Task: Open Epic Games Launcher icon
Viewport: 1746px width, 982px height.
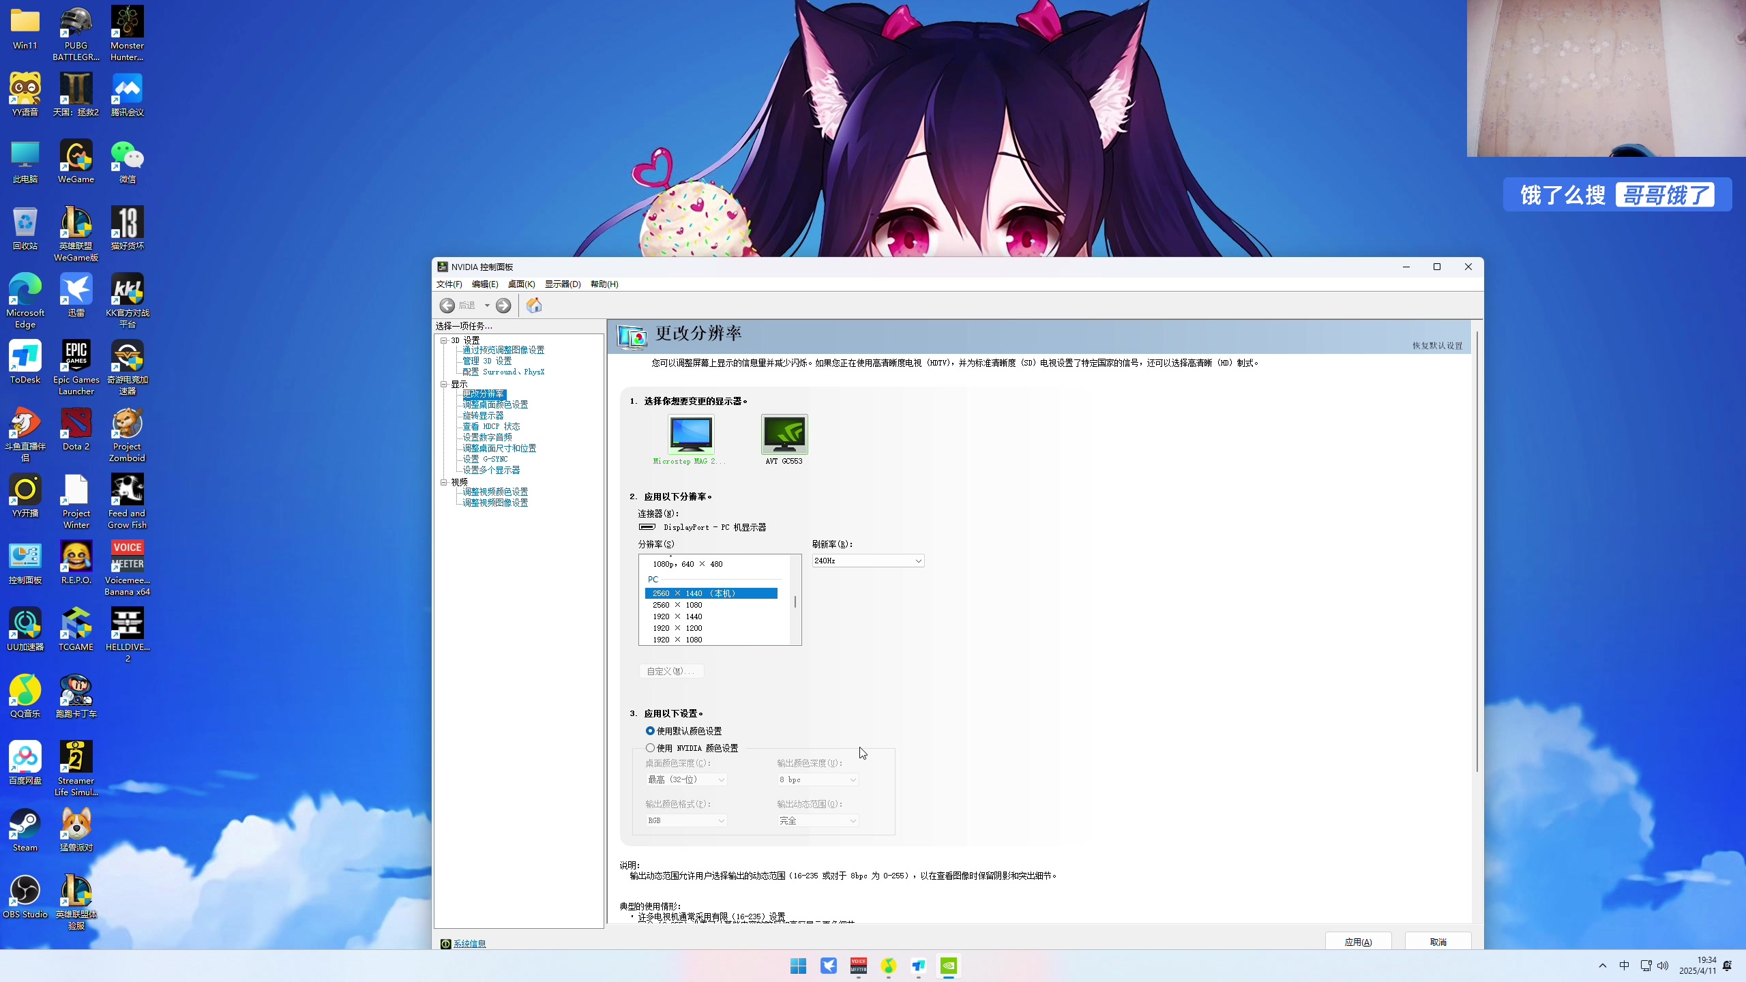Action: click(76, 368)
